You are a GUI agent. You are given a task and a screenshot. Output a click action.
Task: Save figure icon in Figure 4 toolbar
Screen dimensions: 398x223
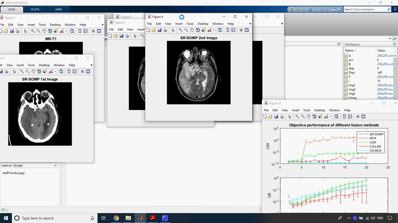coord(160,30)
